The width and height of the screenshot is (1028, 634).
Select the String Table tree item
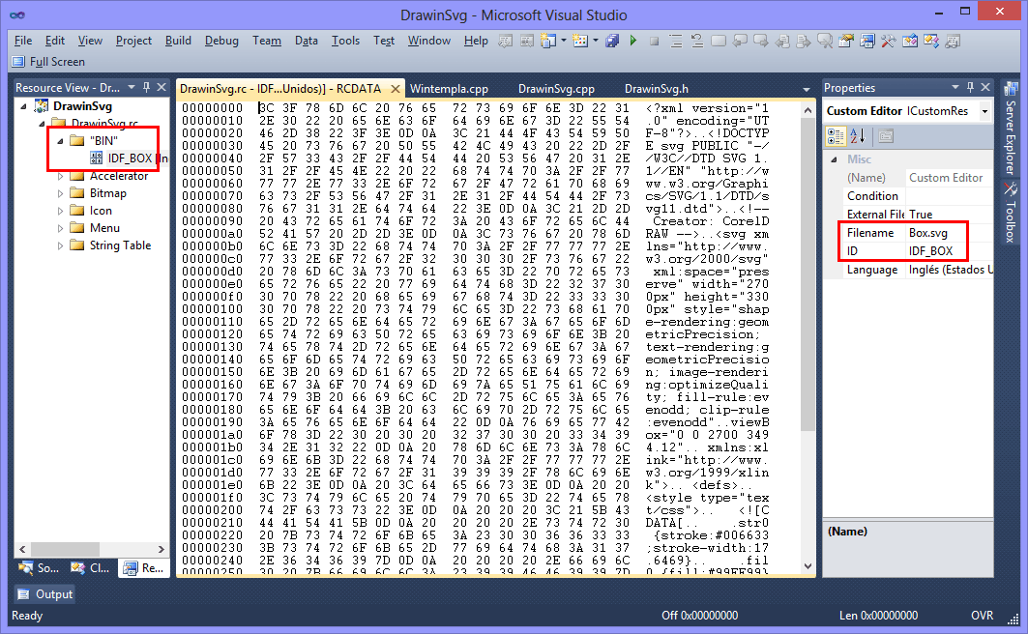pos(120,245)
